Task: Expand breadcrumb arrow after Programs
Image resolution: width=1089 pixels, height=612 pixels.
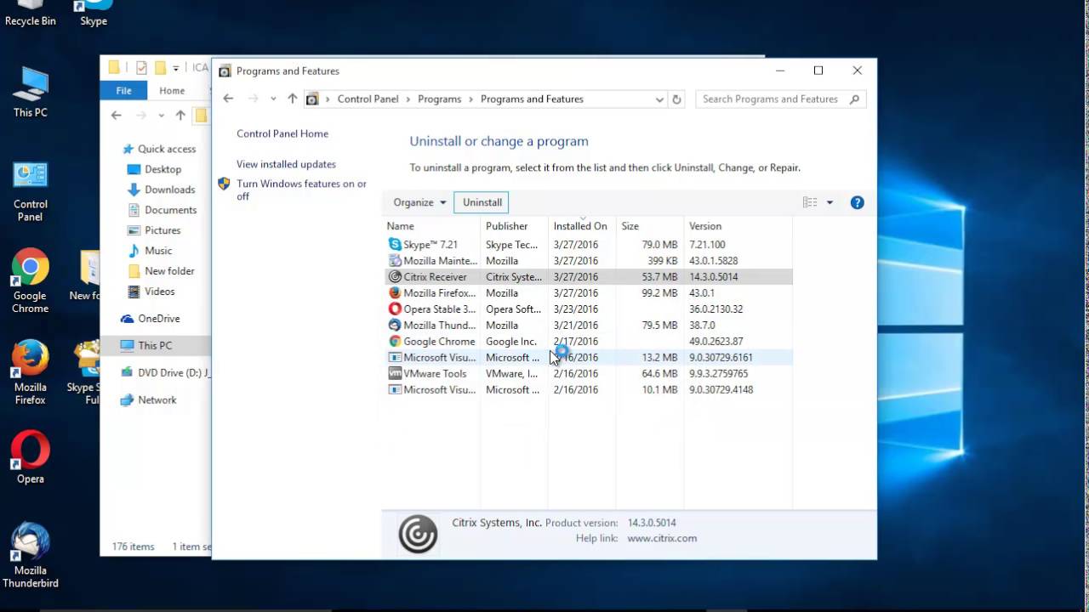Action: point(471,99)
